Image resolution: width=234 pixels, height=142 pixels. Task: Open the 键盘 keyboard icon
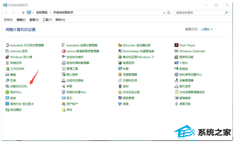tap(7, 75)
